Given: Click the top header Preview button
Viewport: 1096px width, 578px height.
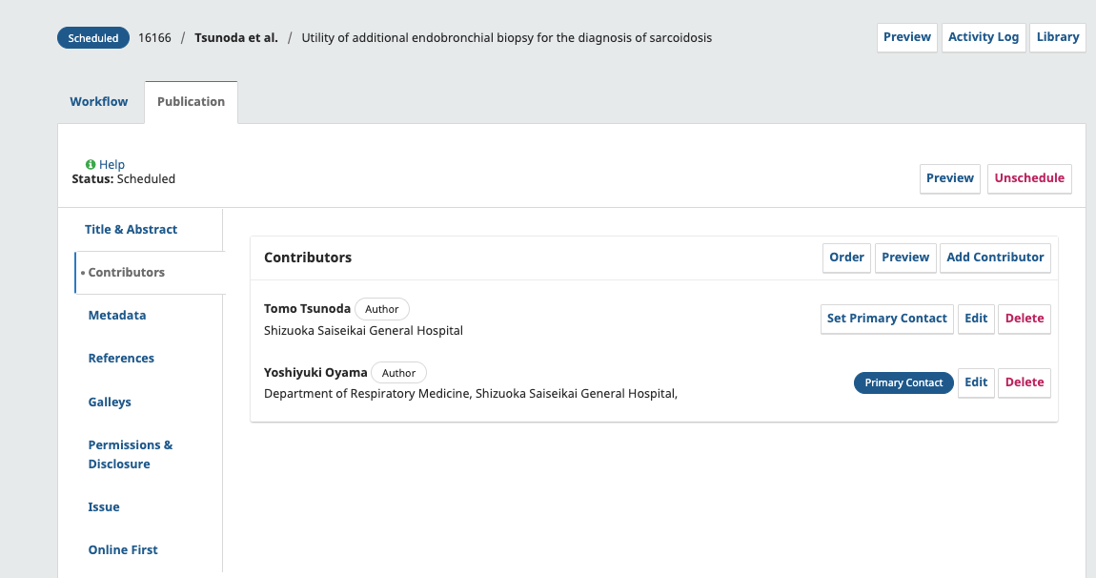Looking at the screenshot, I should coord(906,37).
